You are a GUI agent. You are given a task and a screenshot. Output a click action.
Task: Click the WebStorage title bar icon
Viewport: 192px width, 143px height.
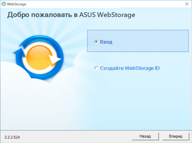pyautogui.click(x=4, y=4)
